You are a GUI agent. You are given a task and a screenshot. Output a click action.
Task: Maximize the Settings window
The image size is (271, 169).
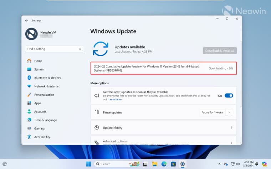coord(227,19)
